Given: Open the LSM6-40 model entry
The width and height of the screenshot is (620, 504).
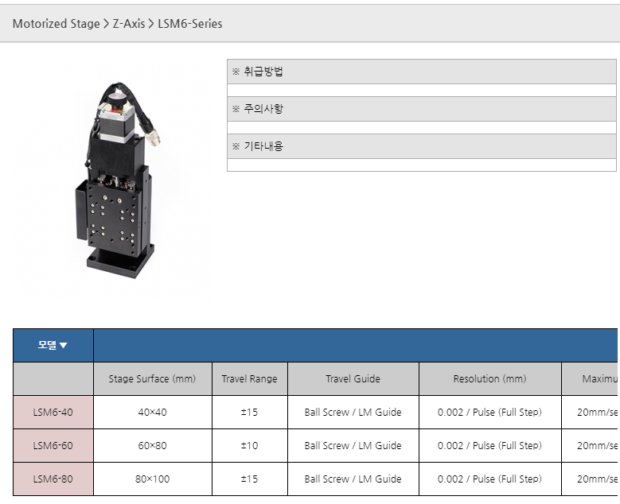Looking at the screenshot, I should click(53, 413).
